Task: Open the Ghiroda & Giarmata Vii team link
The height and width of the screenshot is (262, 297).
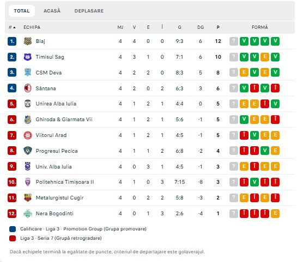Action: [x=64, y=120]
